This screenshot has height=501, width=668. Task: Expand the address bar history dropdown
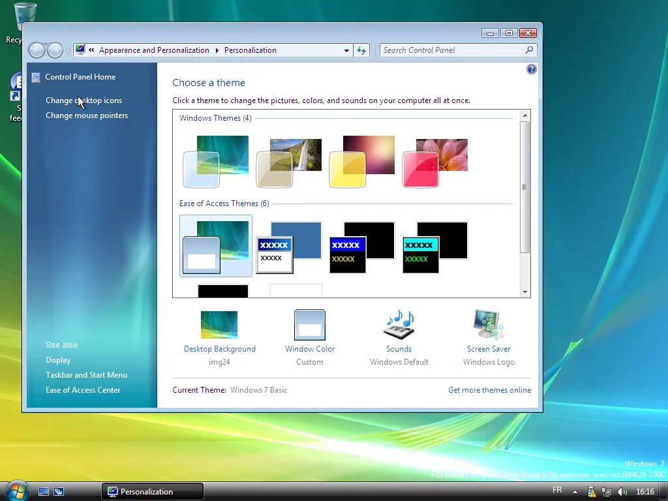346,50
